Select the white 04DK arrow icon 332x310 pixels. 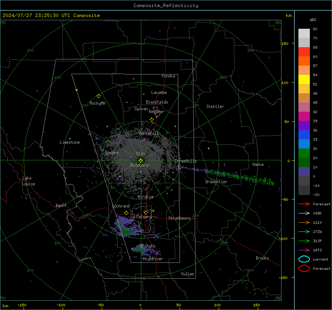pyautogui.click(x=304, y=213)
